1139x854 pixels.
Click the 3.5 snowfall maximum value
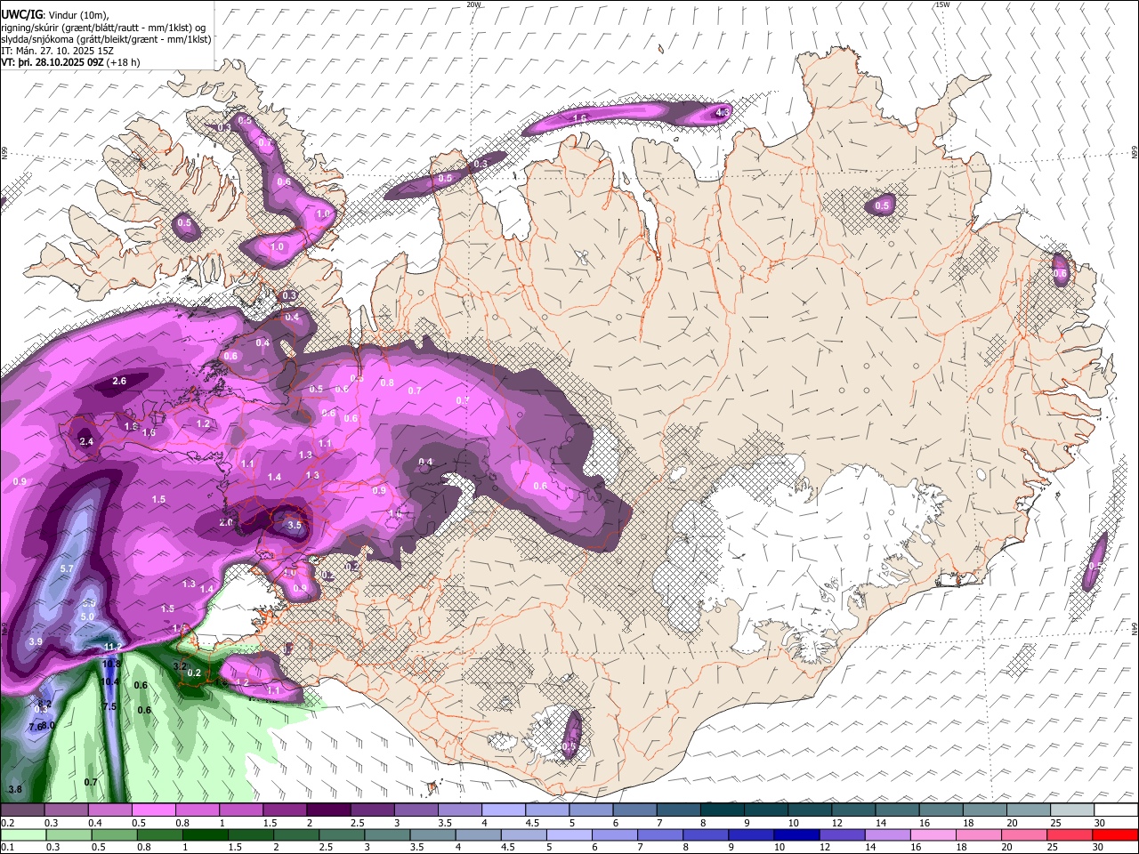pyautogui.click(x=295, y=526)
